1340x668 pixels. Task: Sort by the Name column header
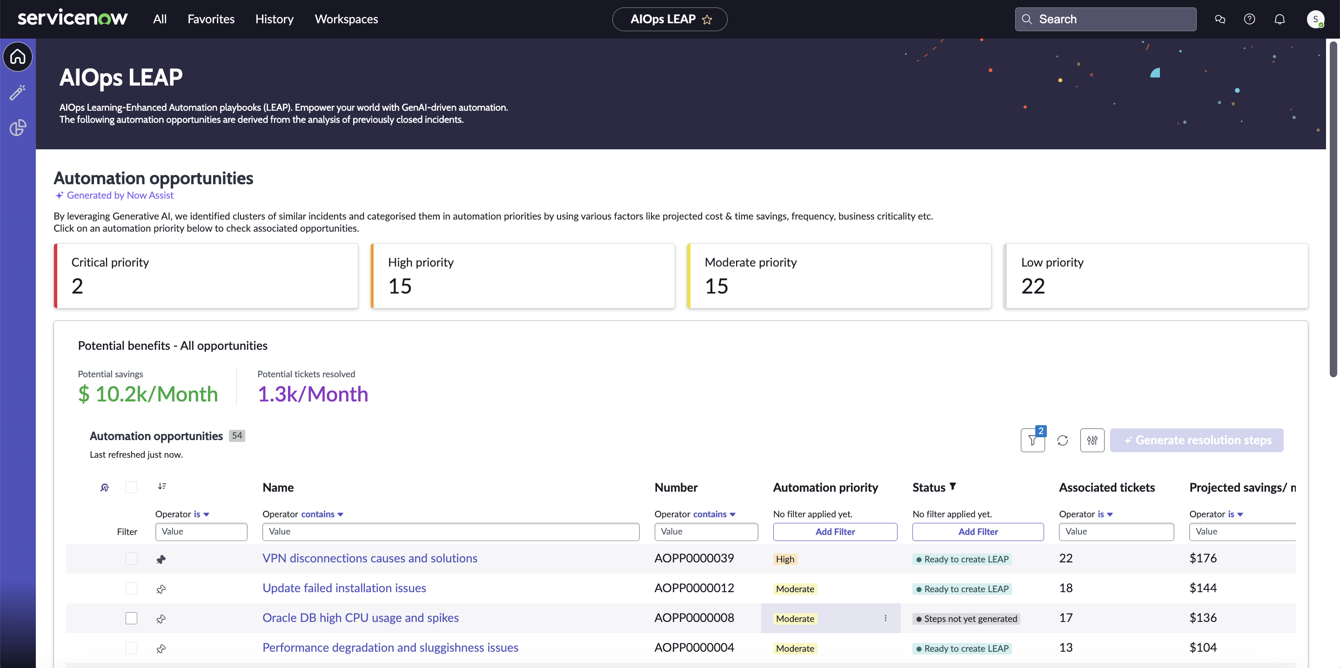pos(278,488)
